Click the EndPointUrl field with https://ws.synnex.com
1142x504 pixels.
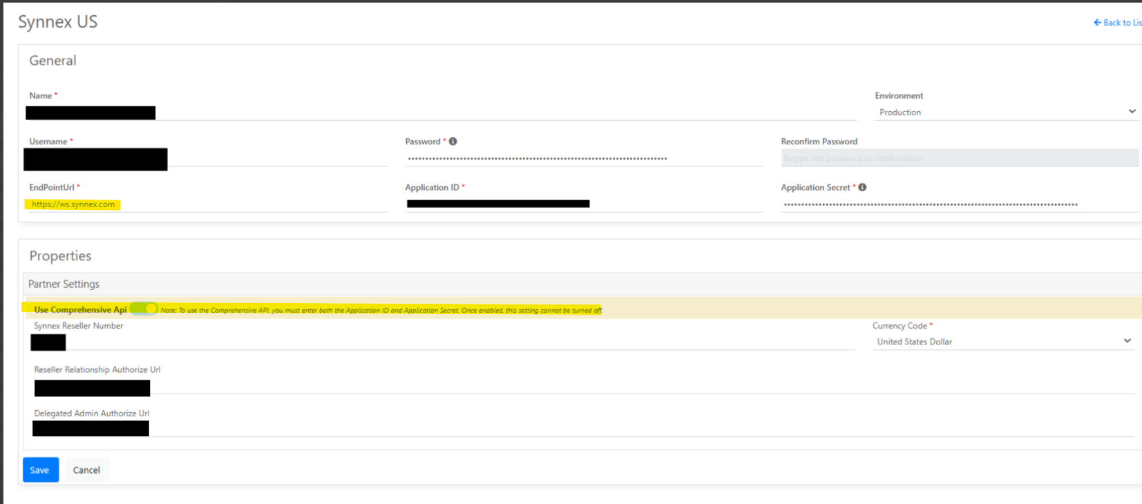coord(208,204)
